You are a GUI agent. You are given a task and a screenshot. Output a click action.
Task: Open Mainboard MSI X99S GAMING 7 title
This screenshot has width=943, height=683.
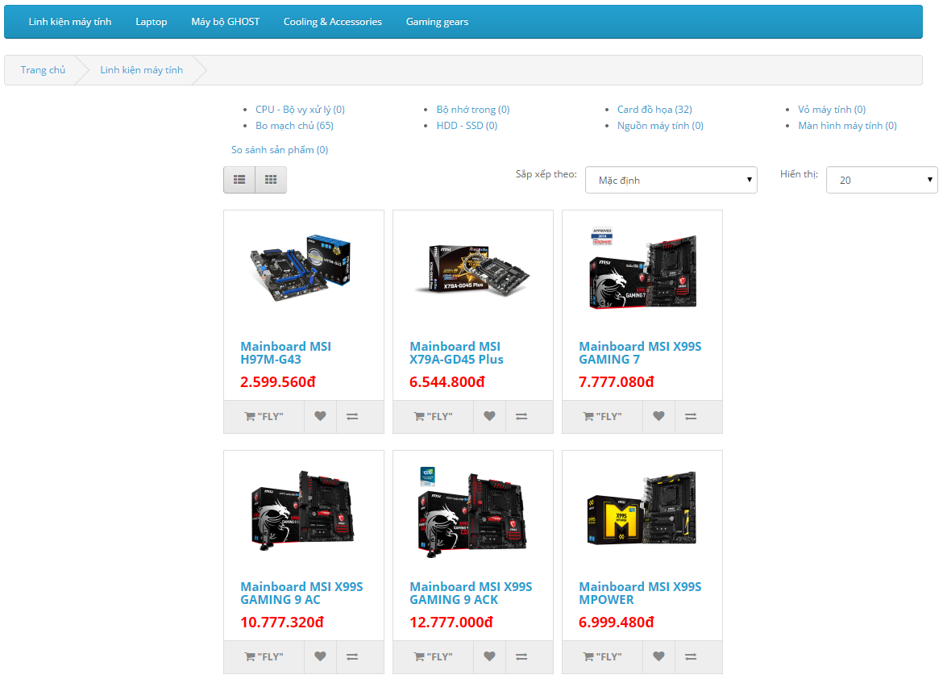click(640, 352)
